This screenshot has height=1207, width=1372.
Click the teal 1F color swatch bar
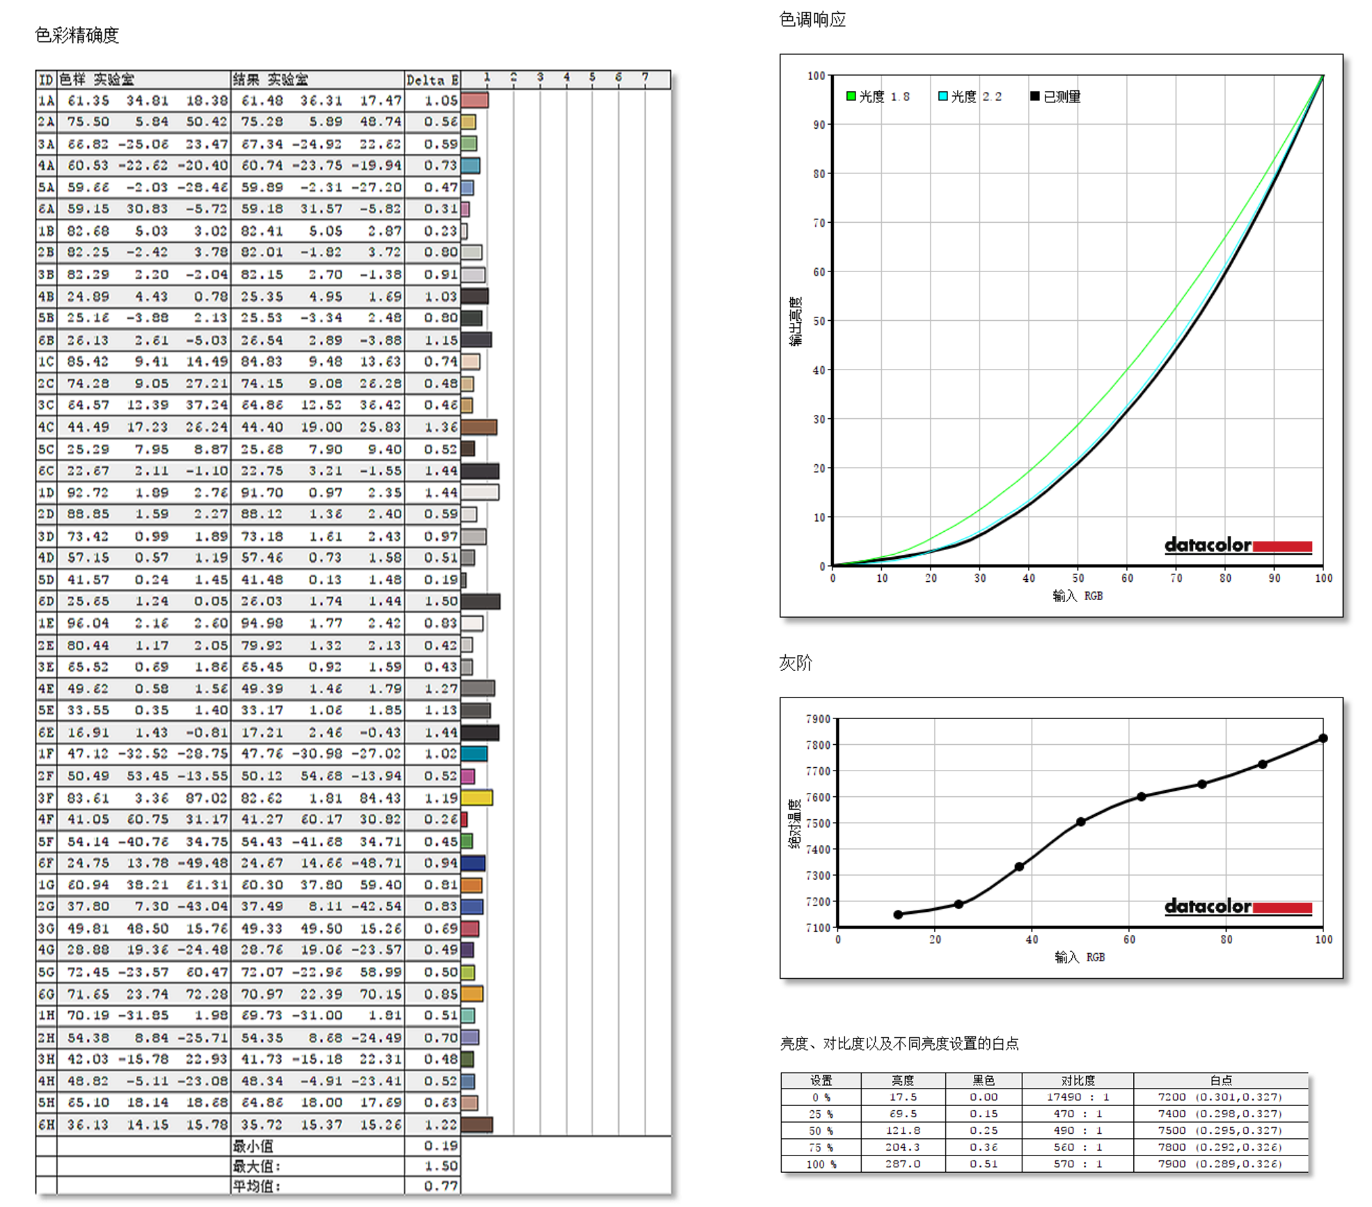click(473, 754)
